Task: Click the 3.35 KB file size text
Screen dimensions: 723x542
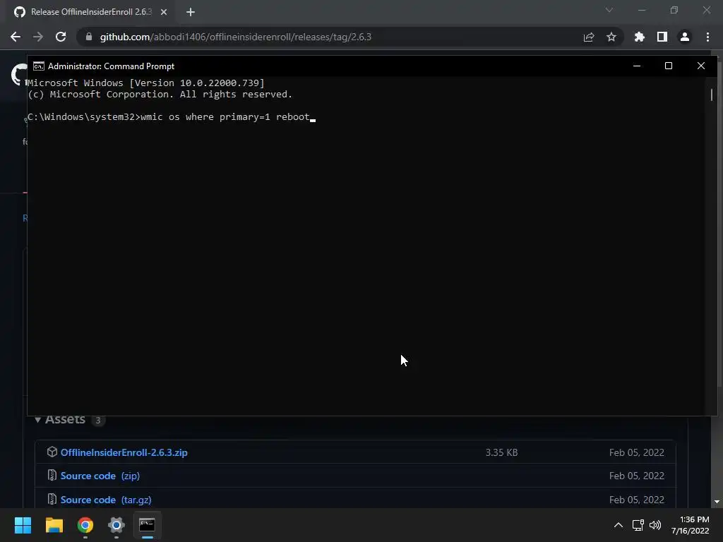Action: tap(502, 452)
